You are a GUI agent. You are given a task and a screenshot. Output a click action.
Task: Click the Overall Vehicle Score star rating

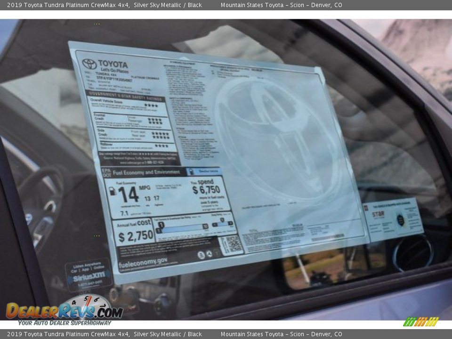pos(151,105)
